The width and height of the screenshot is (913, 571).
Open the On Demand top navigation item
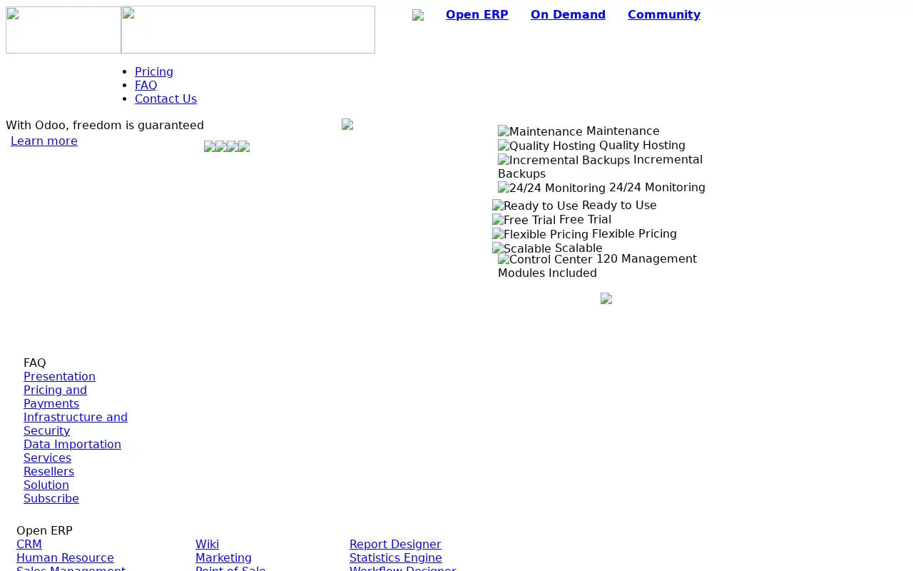pyautogui.click(x=568, y=14)
